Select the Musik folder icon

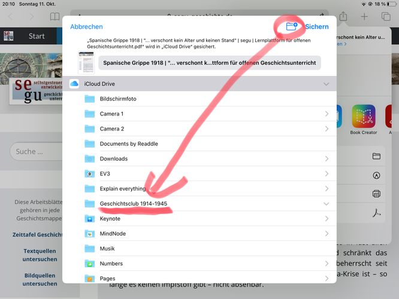tap(90, 248)
